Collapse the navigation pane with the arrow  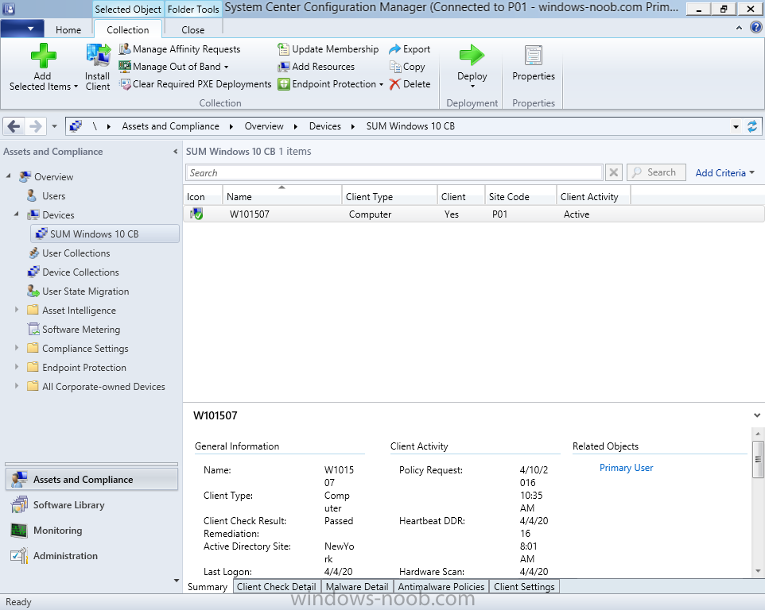point(176,152)
